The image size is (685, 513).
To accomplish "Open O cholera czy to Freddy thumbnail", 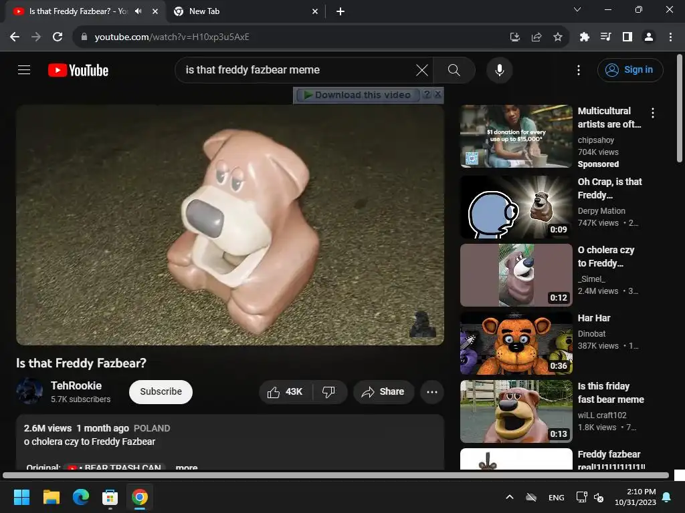I will (516, 275).
